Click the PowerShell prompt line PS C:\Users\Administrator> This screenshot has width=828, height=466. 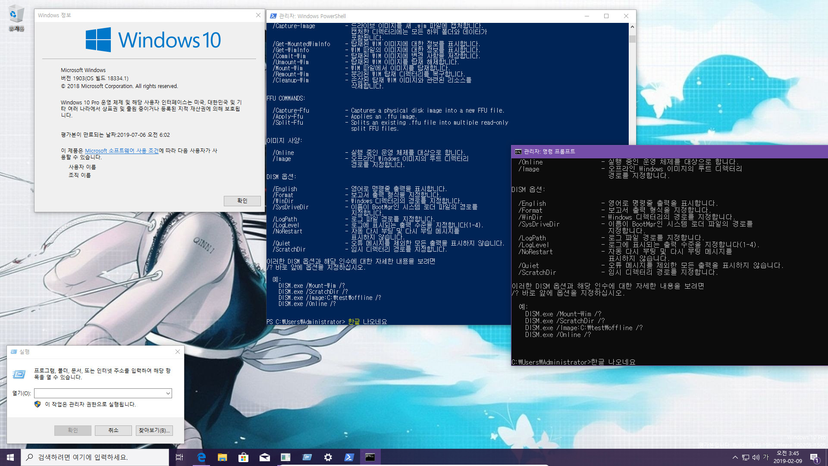[x=306, y=322]
